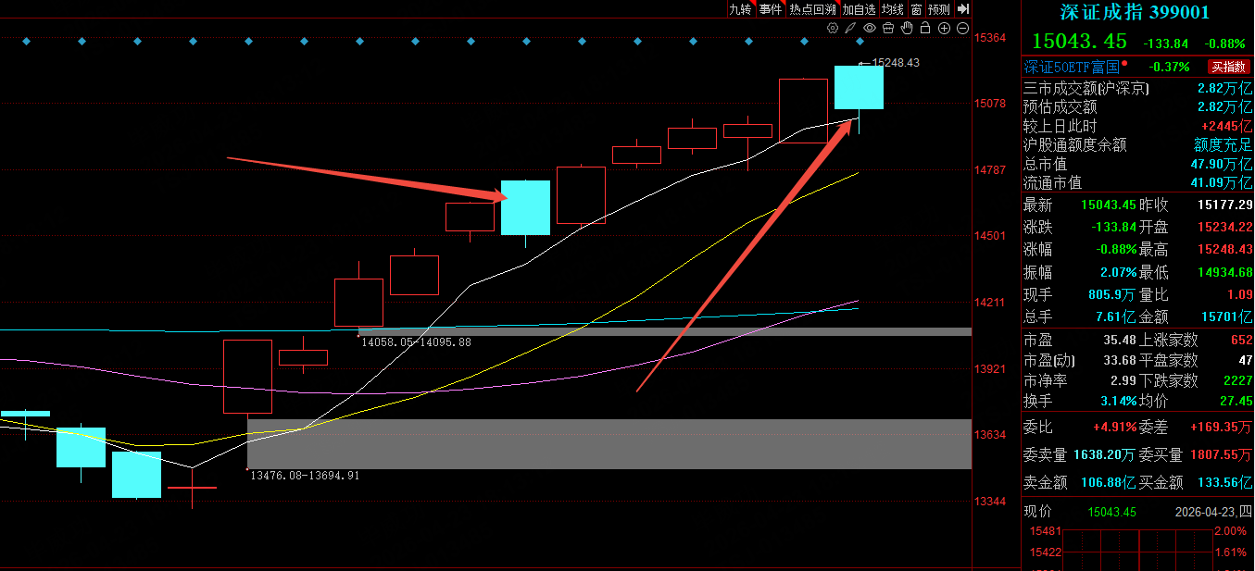Click the 13634 price axis label

(991, 435)
